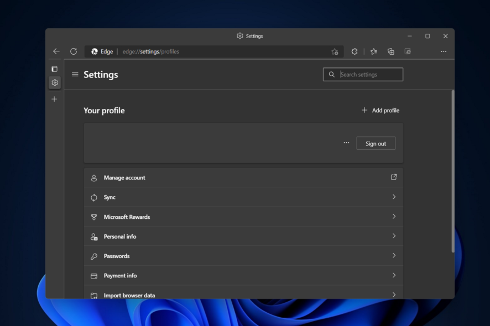Open browser Settings and more menu
Screen dimensions: 490x326
click(444, 51)
